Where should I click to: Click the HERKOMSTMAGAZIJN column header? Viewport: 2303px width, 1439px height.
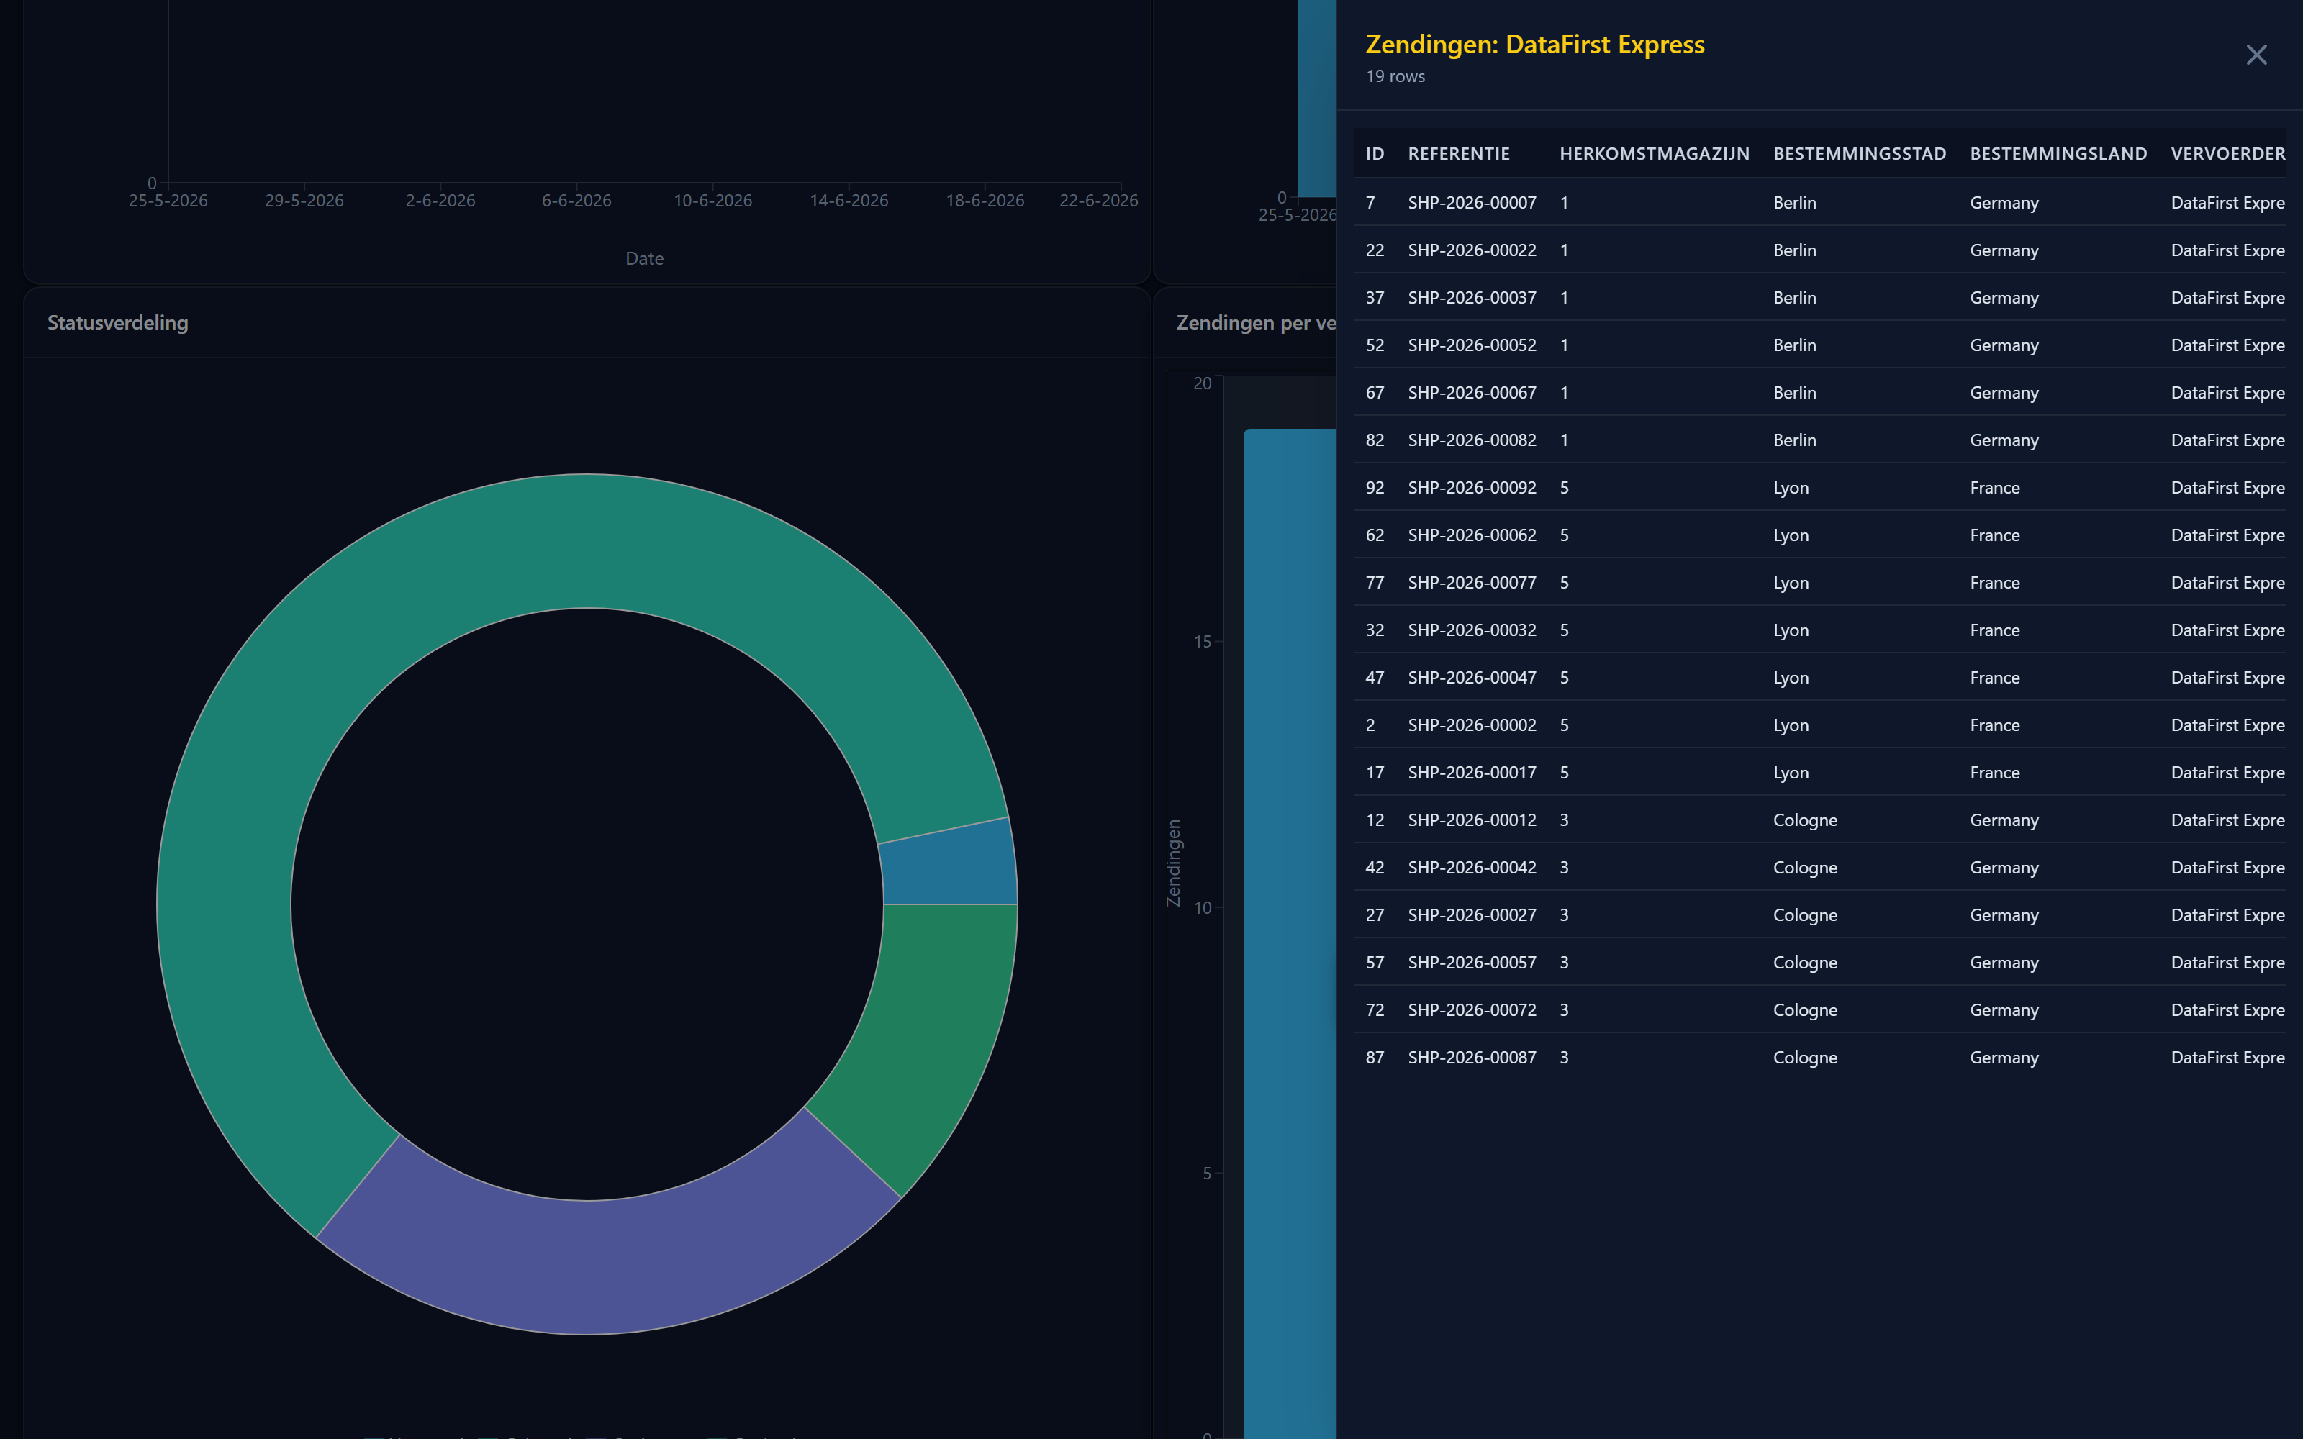coord(1654,153)
